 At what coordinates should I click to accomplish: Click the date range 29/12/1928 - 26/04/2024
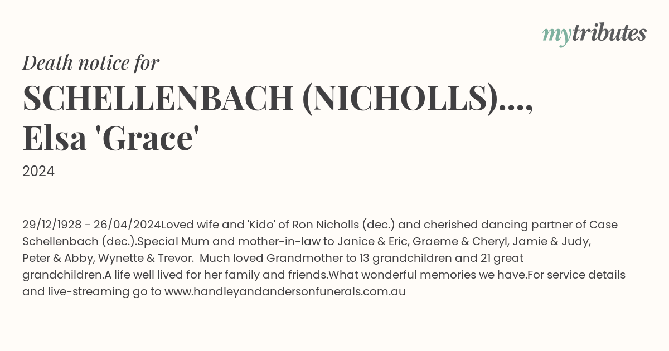(x=91, y=225)
